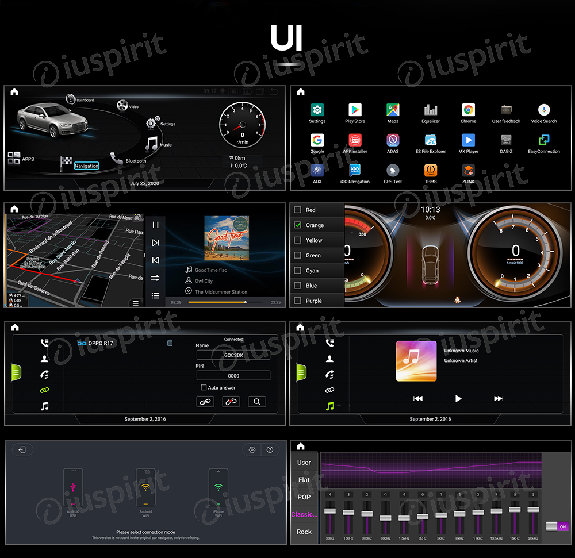Open the ADAS app
575x558 pixels.
pyautogui.click(x=393, y=140)
